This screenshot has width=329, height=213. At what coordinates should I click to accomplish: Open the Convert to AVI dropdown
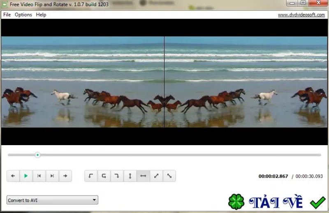click(52, 200)
